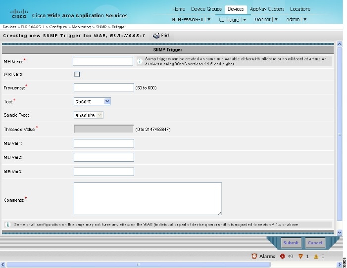Image resolution: width=347 pixels, height=268 pixels.
Task: Click the MIB Var3 input field
Action: click(x=104, y=172)
